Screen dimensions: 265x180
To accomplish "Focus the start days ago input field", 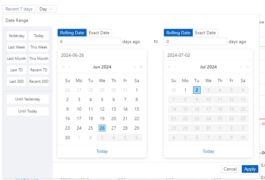I will pos(89,42).
